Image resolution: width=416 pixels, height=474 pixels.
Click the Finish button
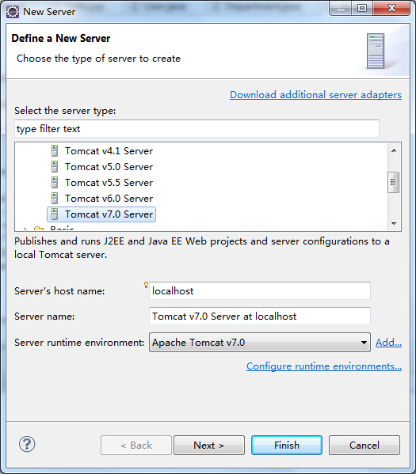[x=287, y=445]
